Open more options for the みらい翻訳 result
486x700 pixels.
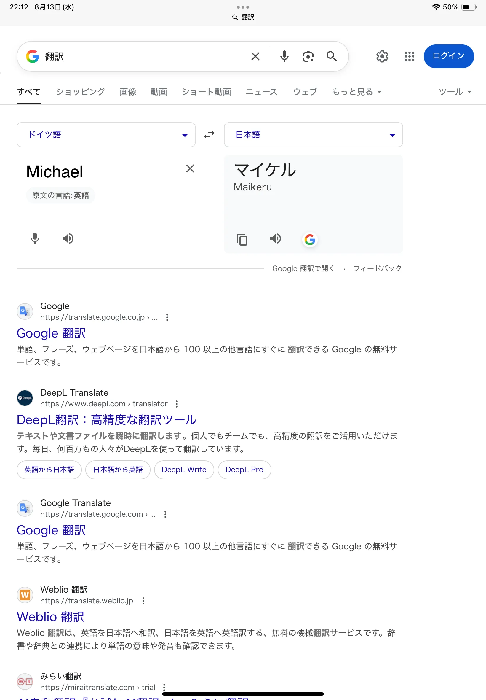pyautogui.click(x=164, y=688)
